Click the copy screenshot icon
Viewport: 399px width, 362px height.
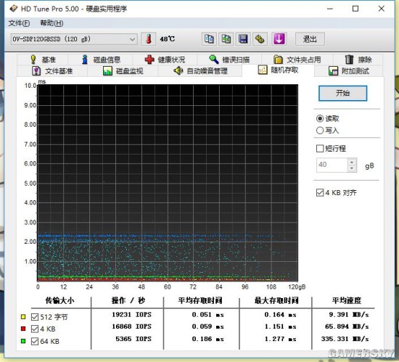226,39
